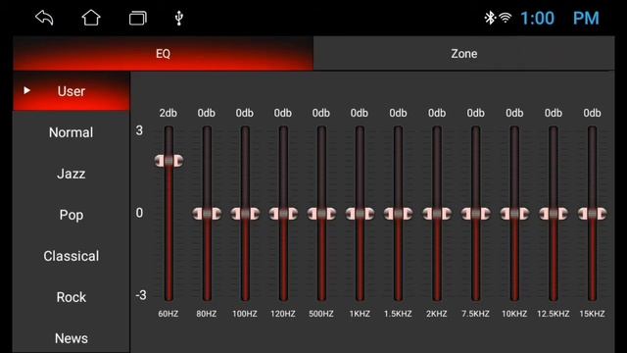Tap the back arrow icon
Viewport: 627px width, 353px height.
pyautogui.click(x=44, y=18)
